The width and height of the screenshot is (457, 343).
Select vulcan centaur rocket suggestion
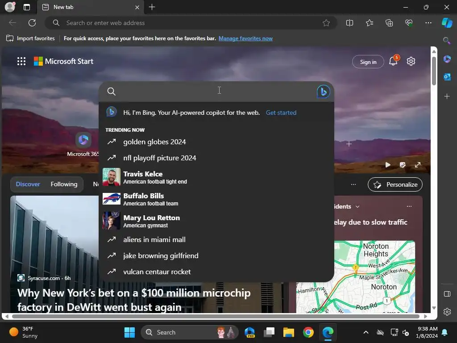(216, 272)
